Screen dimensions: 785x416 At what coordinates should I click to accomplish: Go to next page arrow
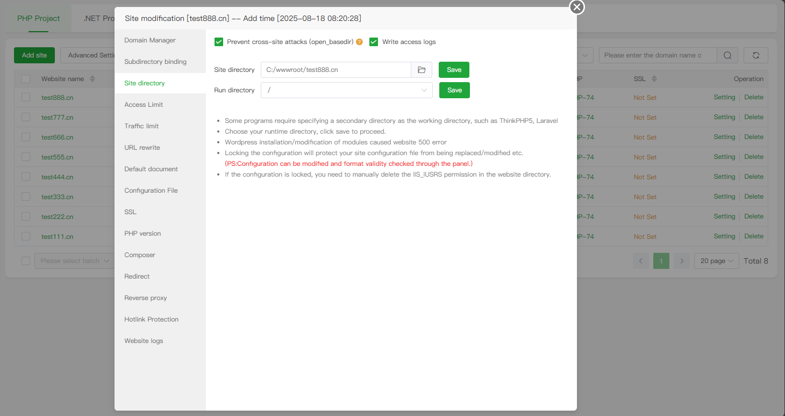682,261
